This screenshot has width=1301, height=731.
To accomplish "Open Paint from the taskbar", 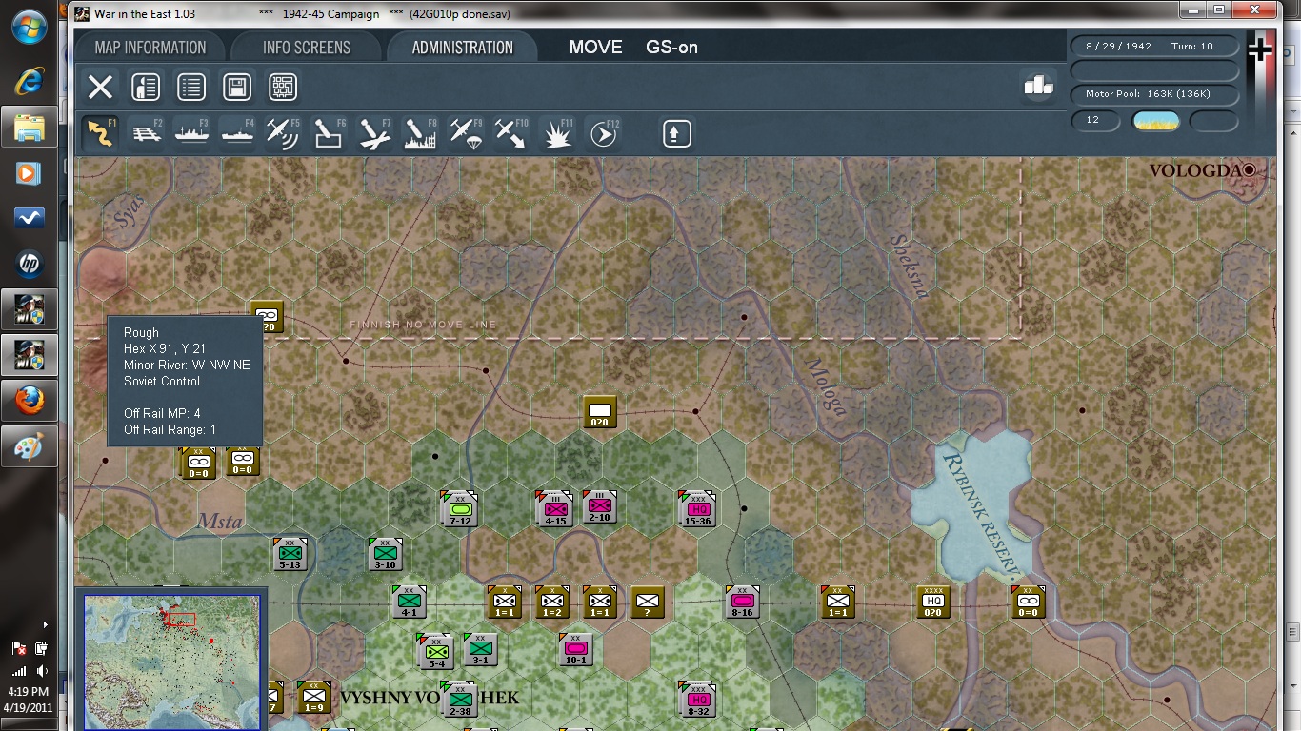I will [29, 446].
